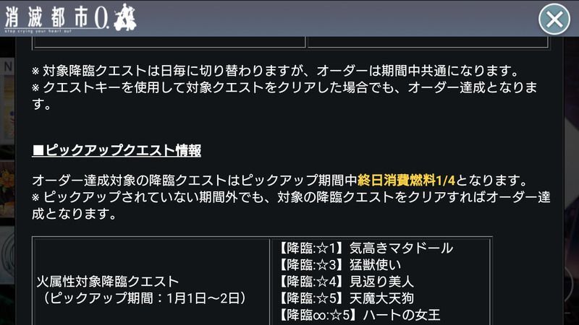Select the 猛獣使い ☆3 quest entry
The width and height of the screenshot is (579, 325).
(x=339, y=264)
